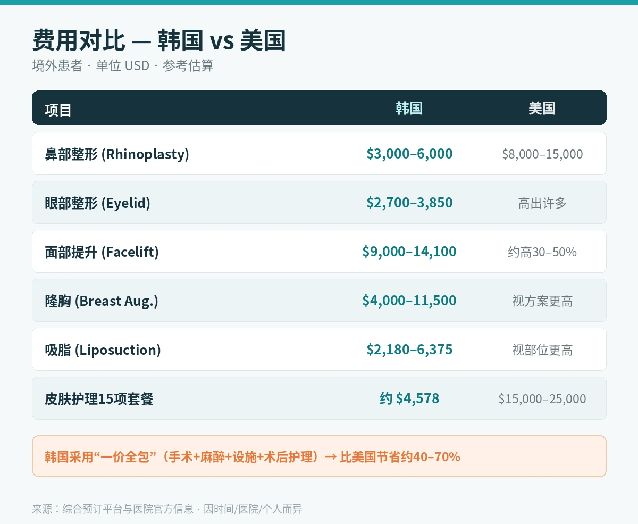Select the '皮肤护理15项套餐' row label

click(99, 399)
